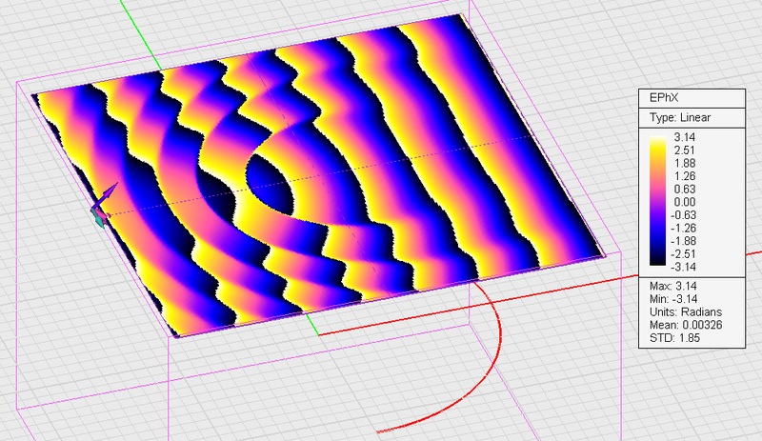762x441 pixels.
Task: Click the Type: Linear legend label
Action: point(680,117)
